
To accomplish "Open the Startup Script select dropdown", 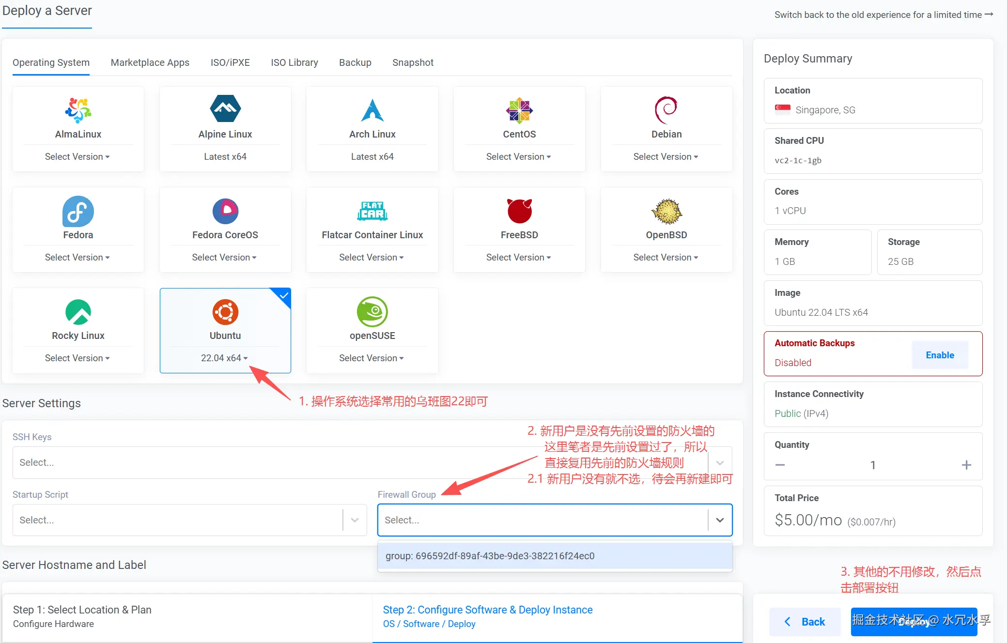I will (189, 520).
